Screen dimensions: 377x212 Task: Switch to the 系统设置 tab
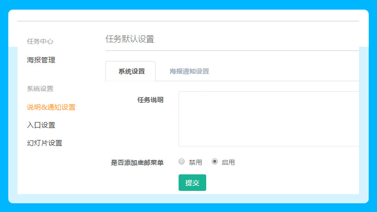[131, 72]
